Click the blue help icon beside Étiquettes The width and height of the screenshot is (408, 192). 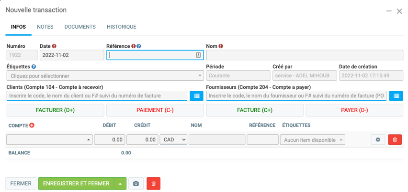point(34,67)
